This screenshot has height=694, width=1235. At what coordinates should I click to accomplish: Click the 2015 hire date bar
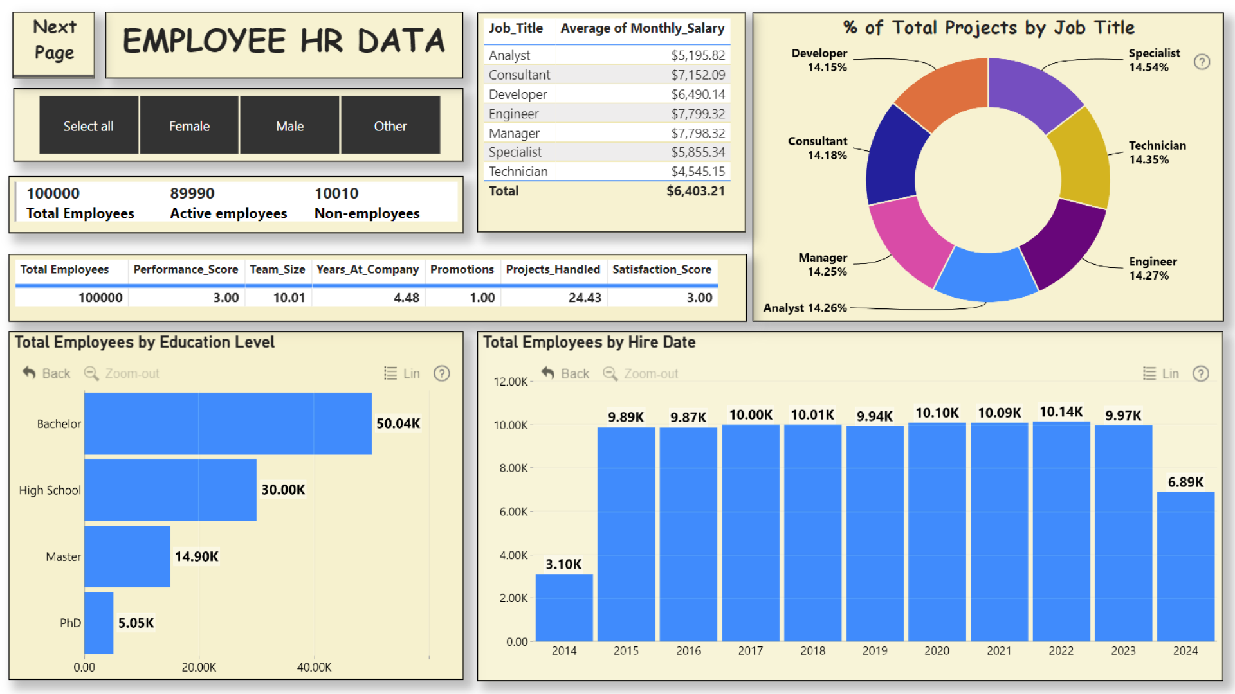point(626,534)
